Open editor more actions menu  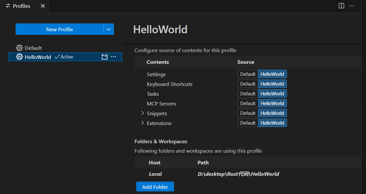pyautogui.click(x=352, y=6)
